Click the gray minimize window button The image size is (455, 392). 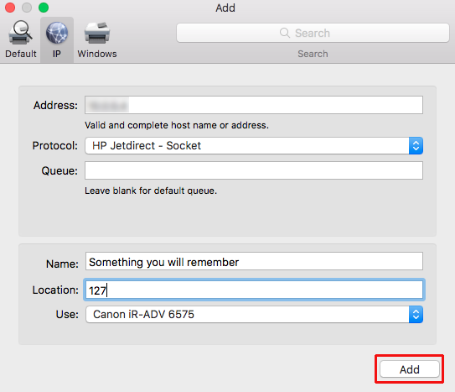pyautogui.click(x=27, y=8)
